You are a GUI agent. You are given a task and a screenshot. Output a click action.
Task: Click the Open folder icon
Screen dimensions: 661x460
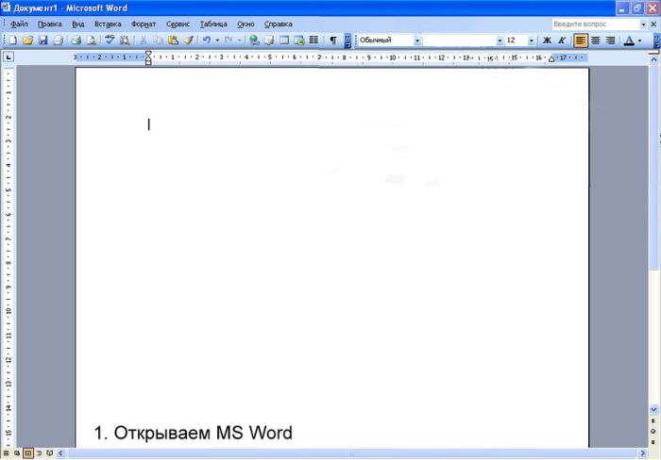[x=27, y=41]
